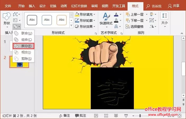Open the merge shapes dropdown
This screenshot has height=119, width=186.
pyautogui.click(x=17, y=26)
